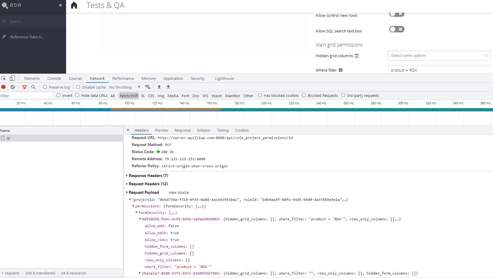Viewport: 493px width, 278px height.
Task: Click the sidebar search magnifier icon
Action: pos(4,21)
